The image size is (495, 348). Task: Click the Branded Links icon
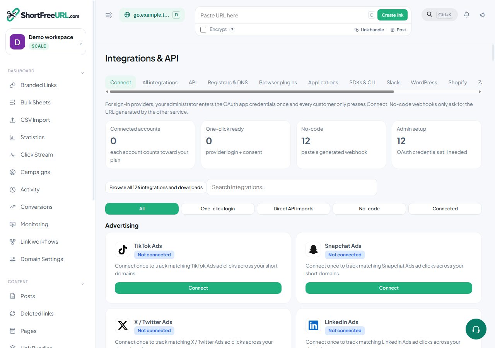pyautogui.click(x=13, y=85)
